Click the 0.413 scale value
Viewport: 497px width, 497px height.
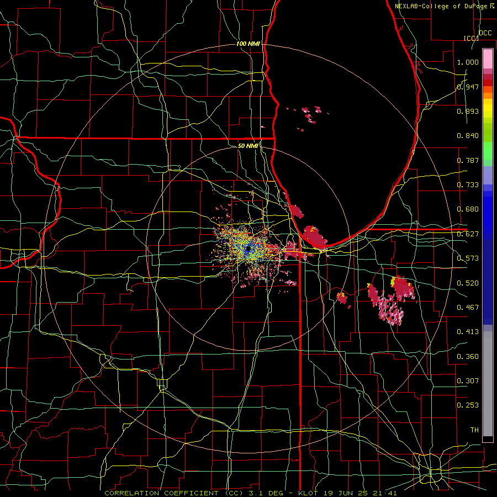tap(468, 332)
